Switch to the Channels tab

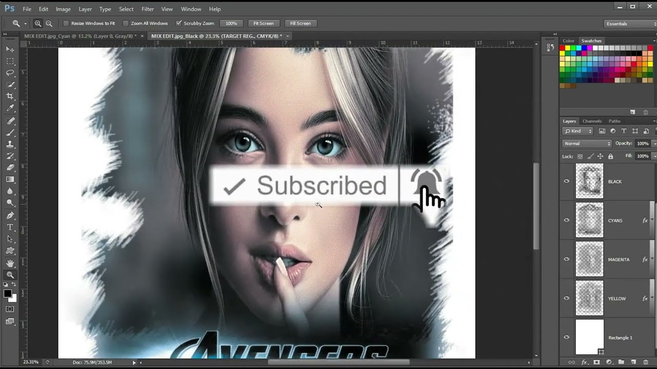592,121
